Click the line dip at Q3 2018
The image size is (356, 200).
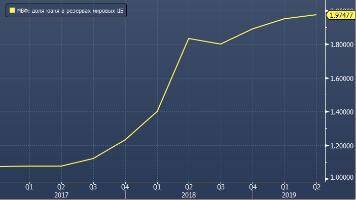coord(221,44)
